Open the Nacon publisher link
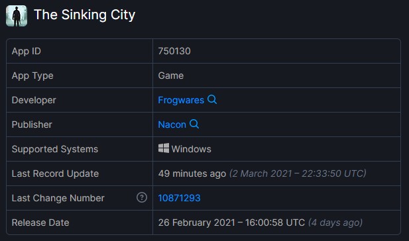 click(x=172, y=124)
